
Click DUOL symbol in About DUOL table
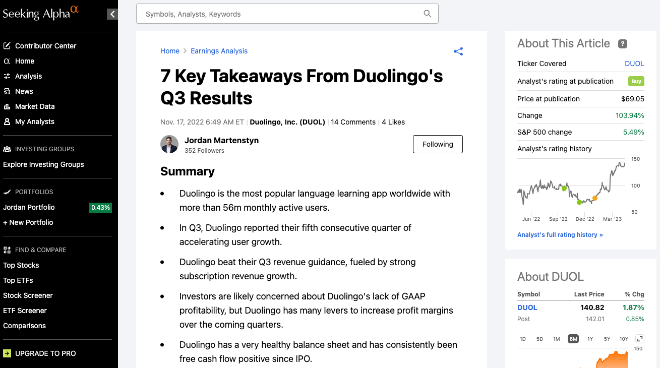point(527,308)
